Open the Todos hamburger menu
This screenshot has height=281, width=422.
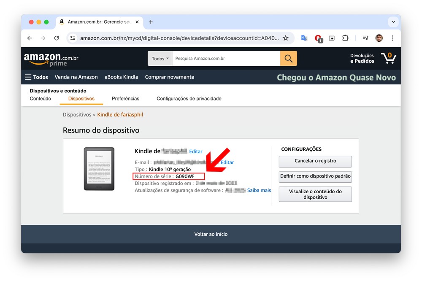36,77
